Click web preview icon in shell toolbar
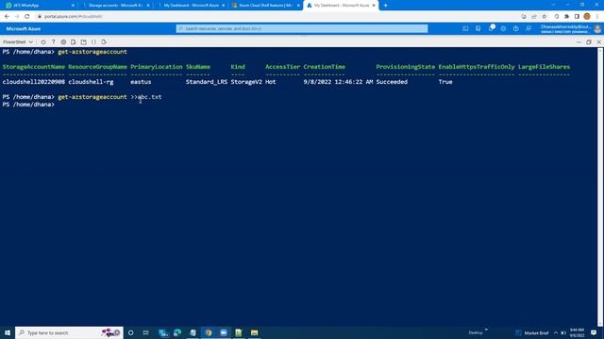 tap(104, 41)
